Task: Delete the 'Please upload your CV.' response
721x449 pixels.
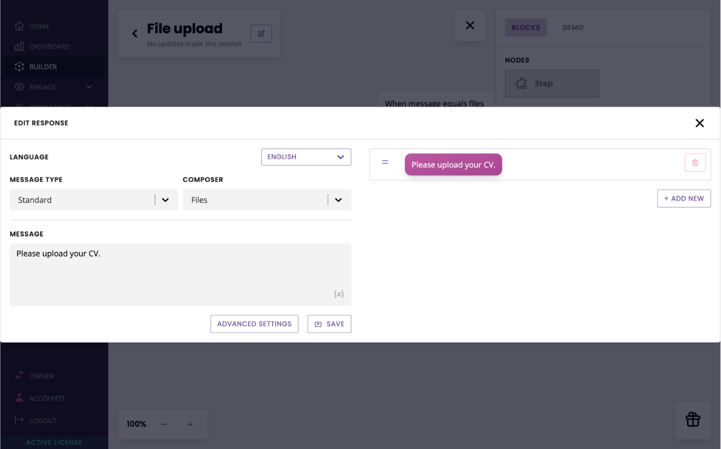Action: 695,163
